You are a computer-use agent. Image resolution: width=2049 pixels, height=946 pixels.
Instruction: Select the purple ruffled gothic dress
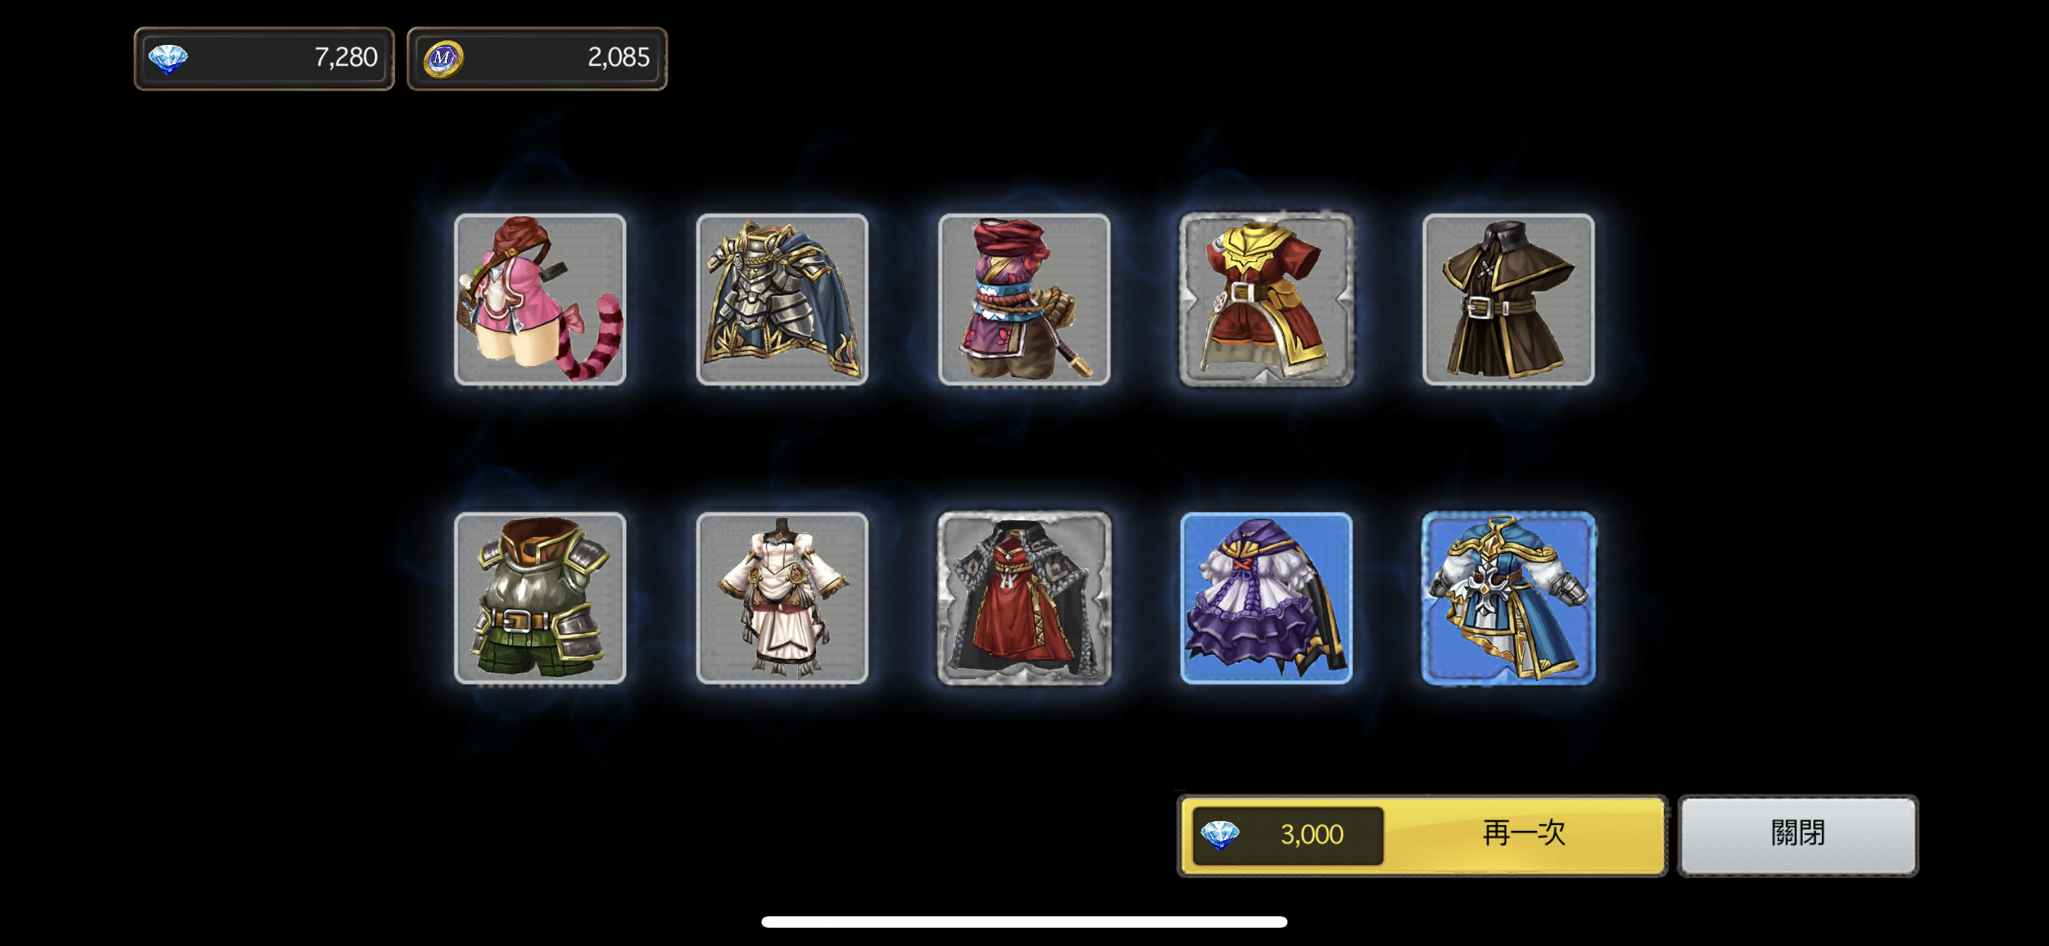tap(1266, 598)
